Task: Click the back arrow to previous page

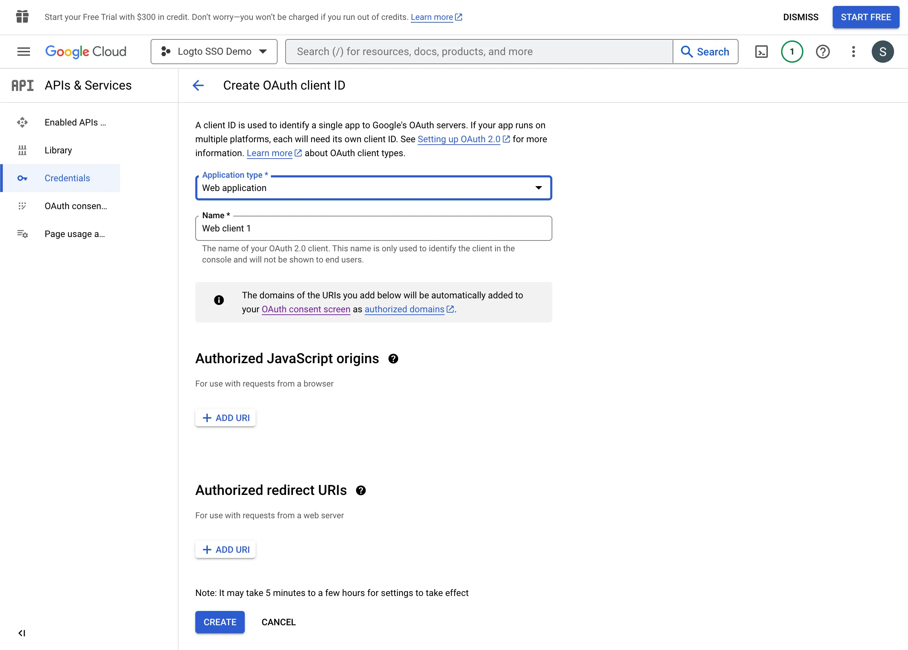Action: click(198, 85)
